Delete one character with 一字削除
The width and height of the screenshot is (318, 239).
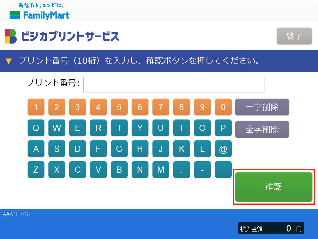tap(262, 107)
